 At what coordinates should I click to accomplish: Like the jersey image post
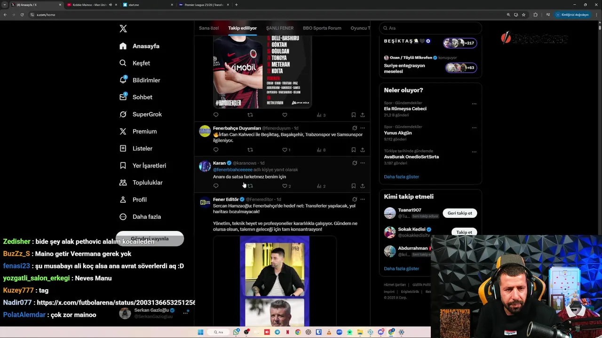click(x=285, y=115)
